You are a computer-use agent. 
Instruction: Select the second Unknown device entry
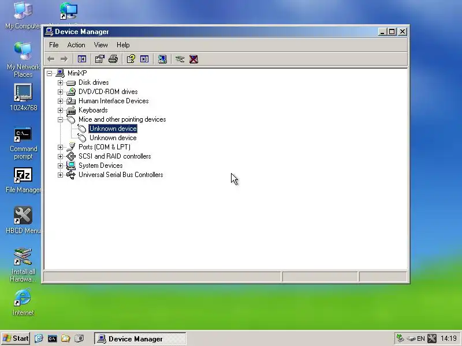pos(113,138)
